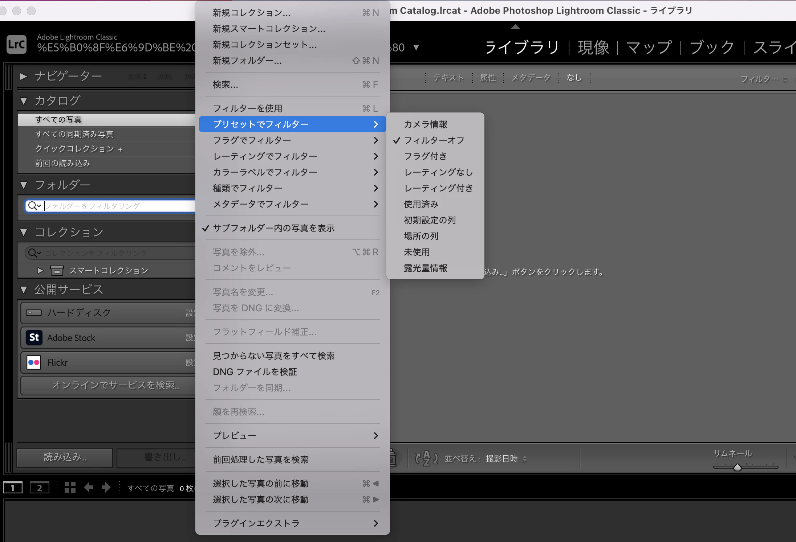Click the Lightroom Classic Lrc logo icon

point(17,45)
